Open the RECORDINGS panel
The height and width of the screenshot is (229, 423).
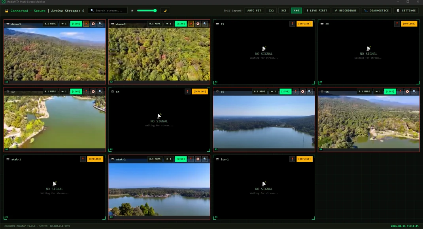pyautogui.click(x=346, y=11)
